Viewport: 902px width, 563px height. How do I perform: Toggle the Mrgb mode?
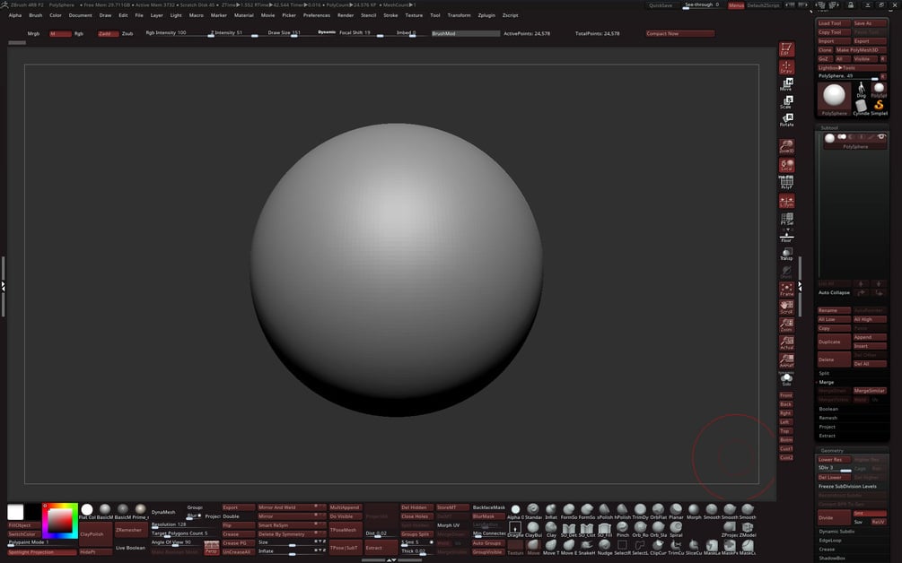point(33,33)
